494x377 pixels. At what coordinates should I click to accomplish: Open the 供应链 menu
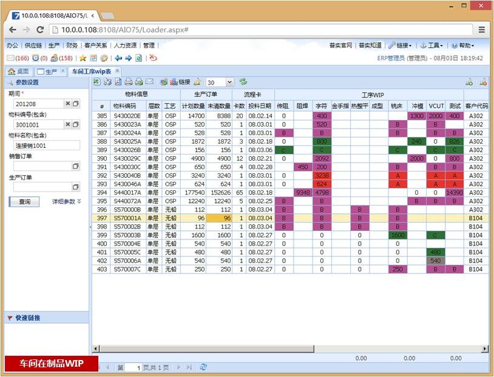33,45
